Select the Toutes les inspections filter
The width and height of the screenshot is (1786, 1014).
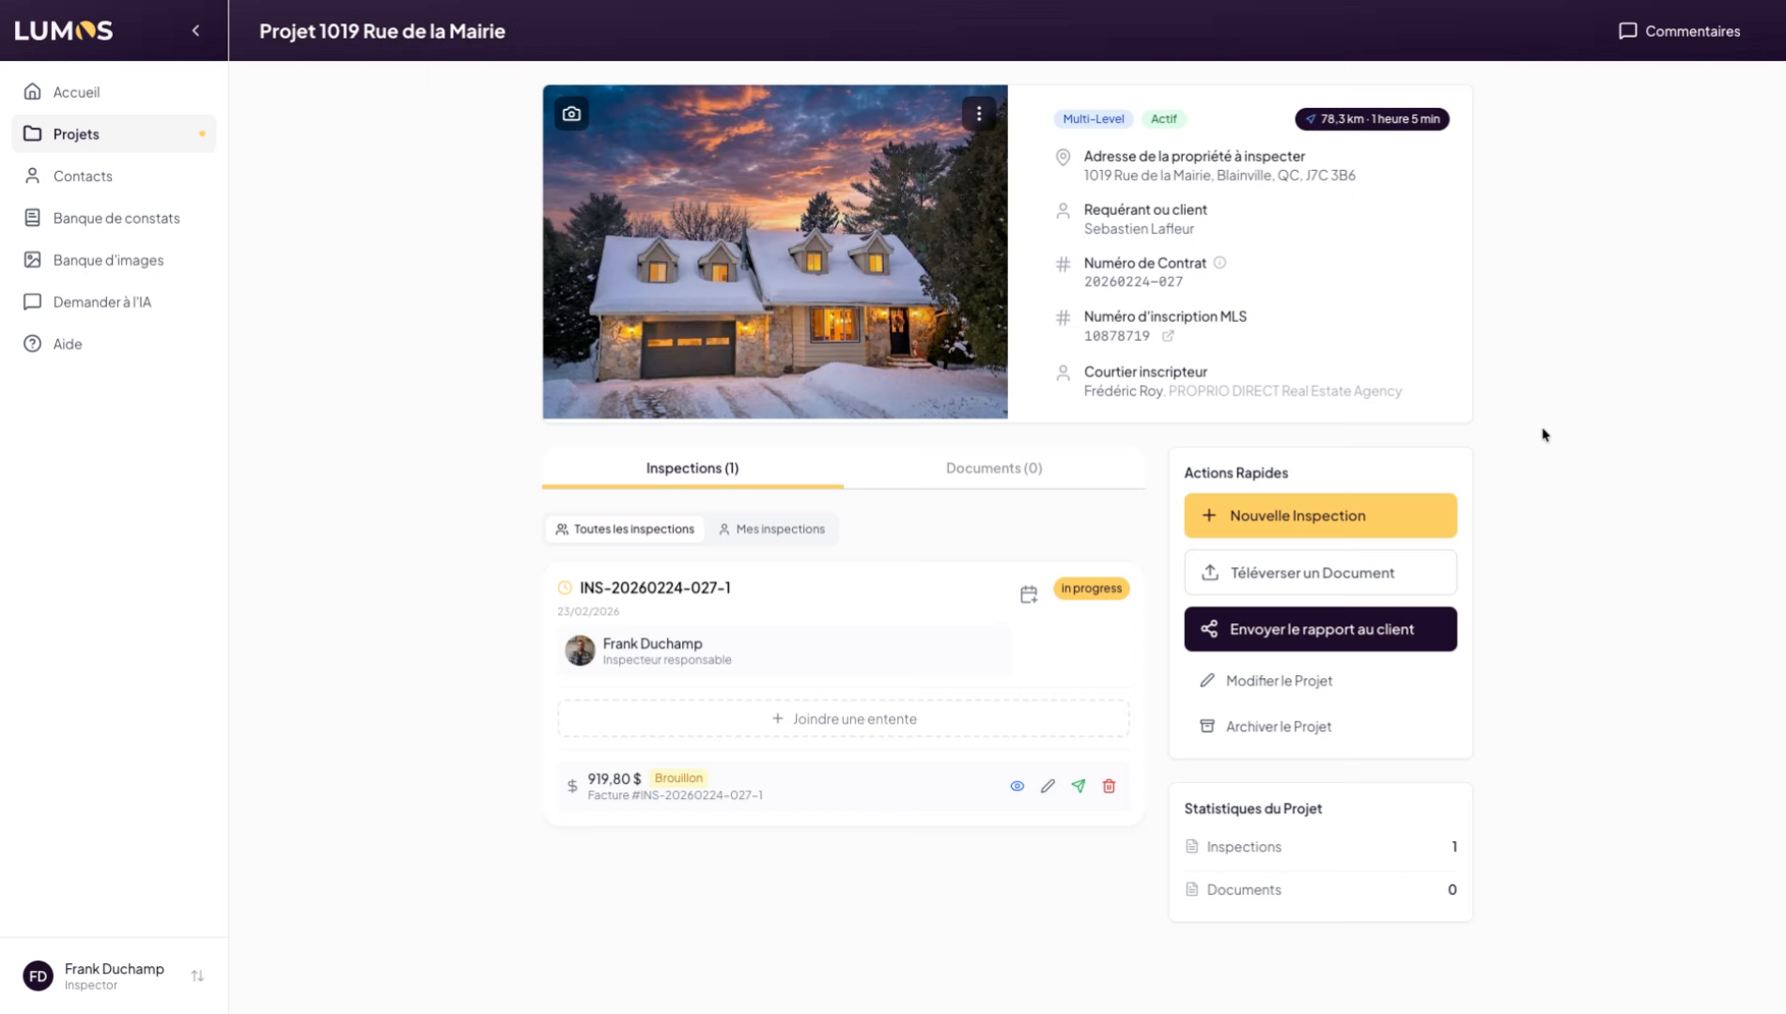coord(625,530)
